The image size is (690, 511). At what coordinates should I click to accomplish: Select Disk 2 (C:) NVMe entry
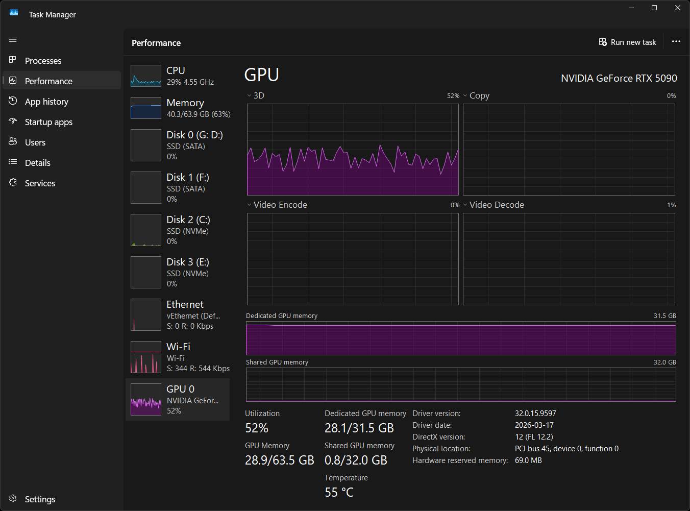coord(178,230)
